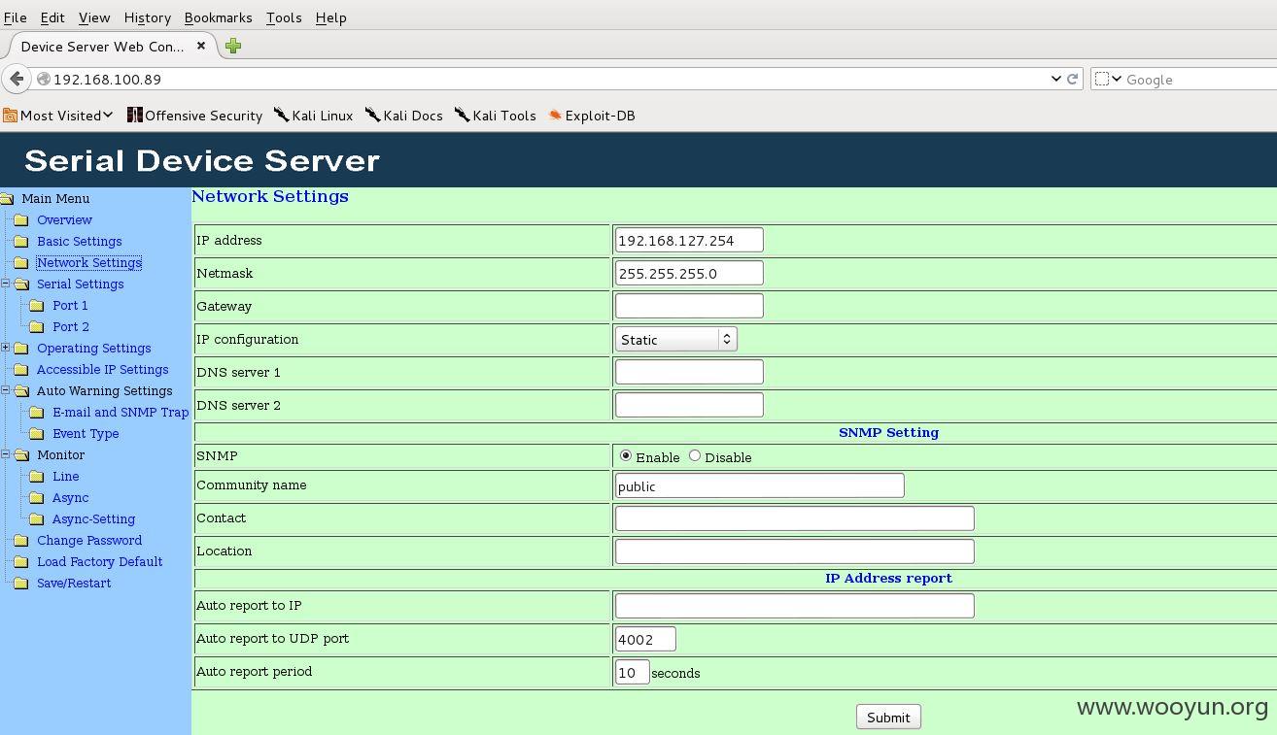
Task: Click the DNS server 2 input field
Action: (689, 405)
